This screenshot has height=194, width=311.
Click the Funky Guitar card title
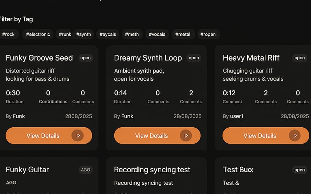27,170
